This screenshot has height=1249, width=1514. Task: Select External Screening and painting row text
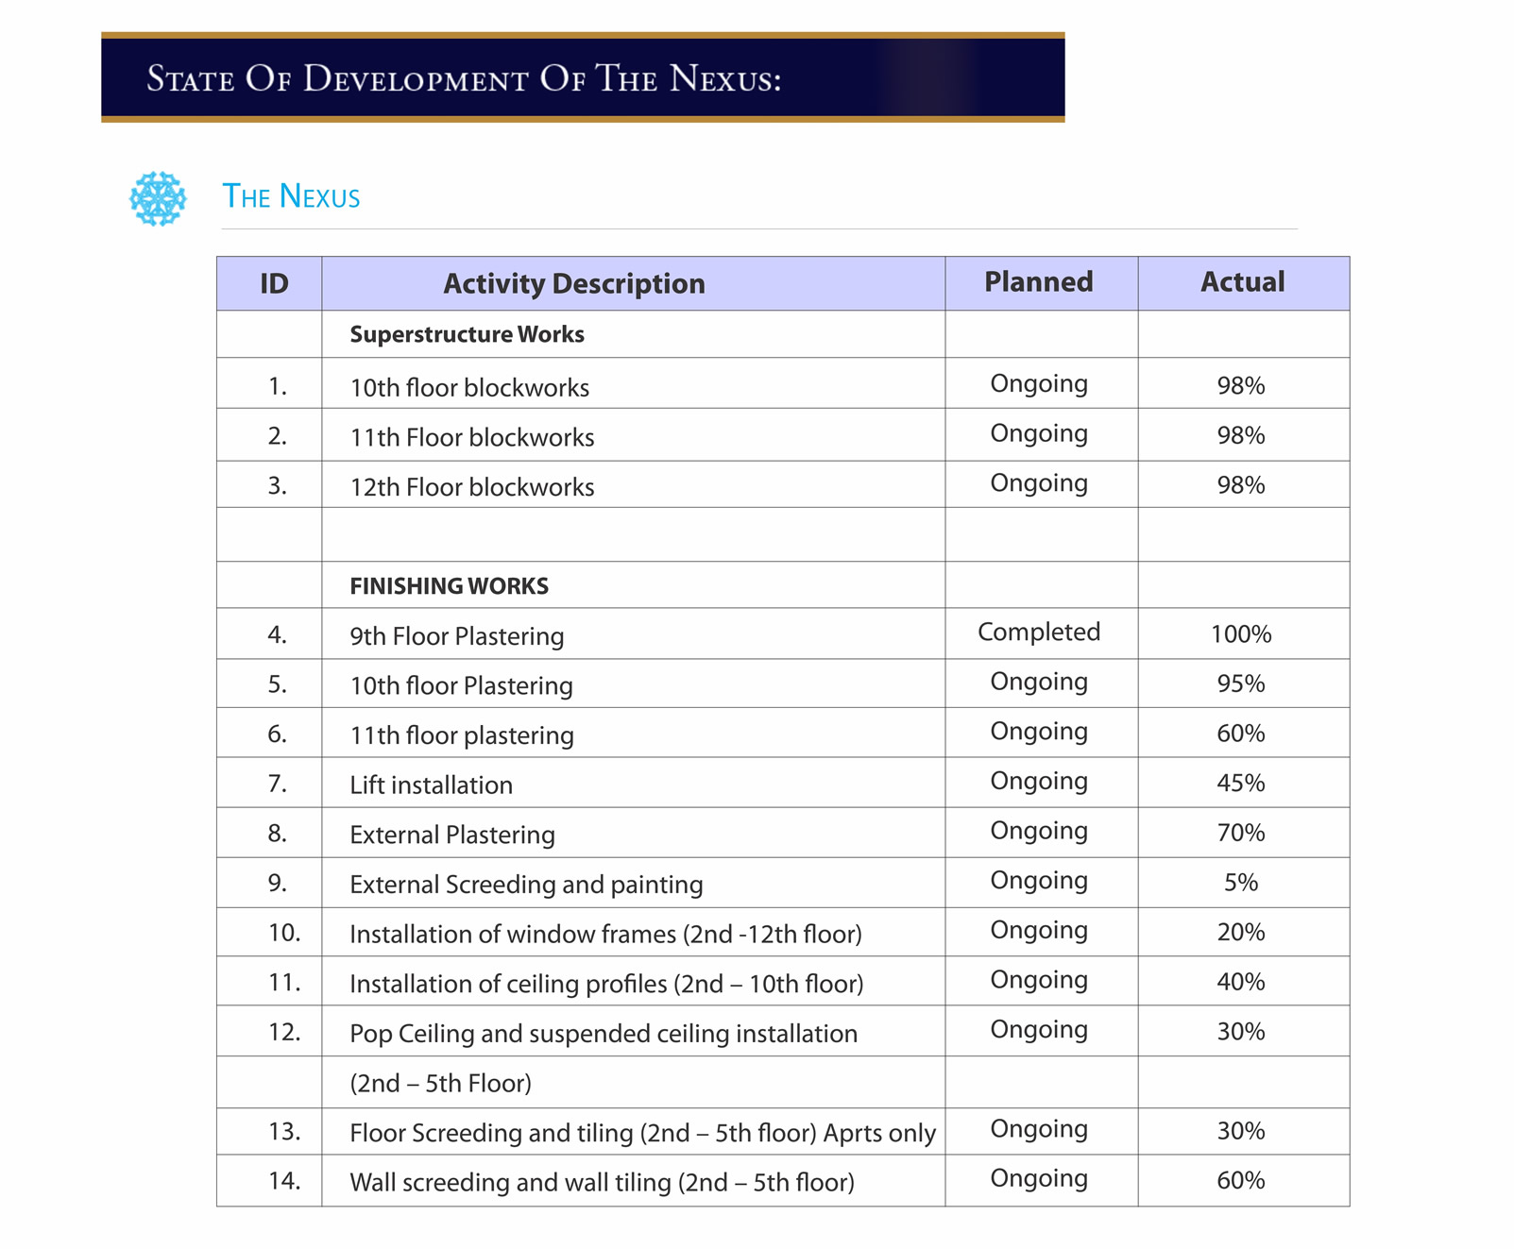[526, 885]
